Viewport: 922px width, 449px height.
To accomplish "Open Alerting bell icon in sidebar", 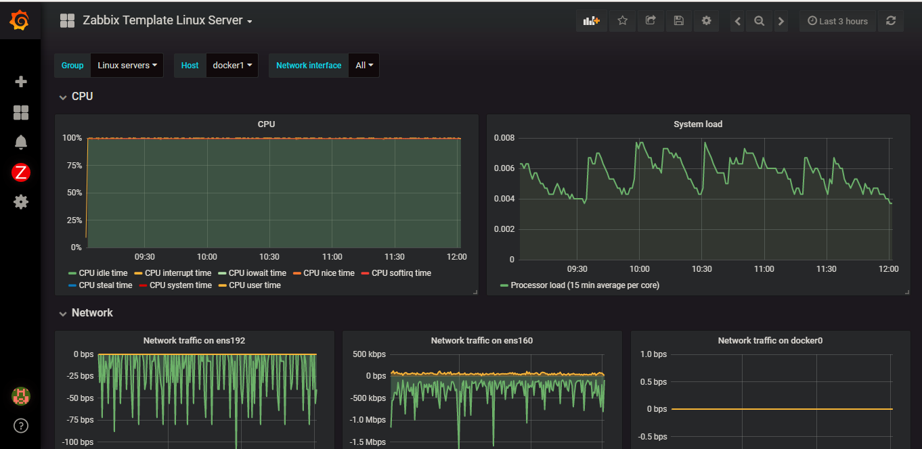I will (x=21, y=142).
